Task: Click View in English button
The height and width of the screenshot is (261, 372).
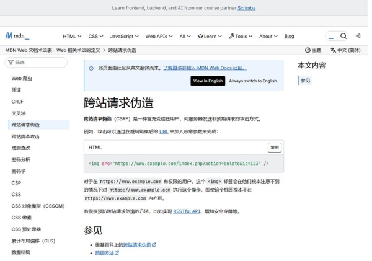Action: click(x=208, y=81)
